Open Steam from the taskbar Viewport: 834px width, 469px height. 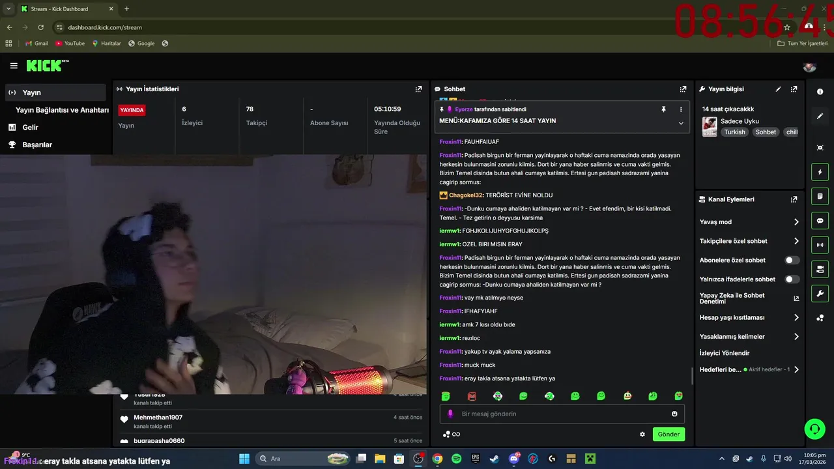coord(495,459)
